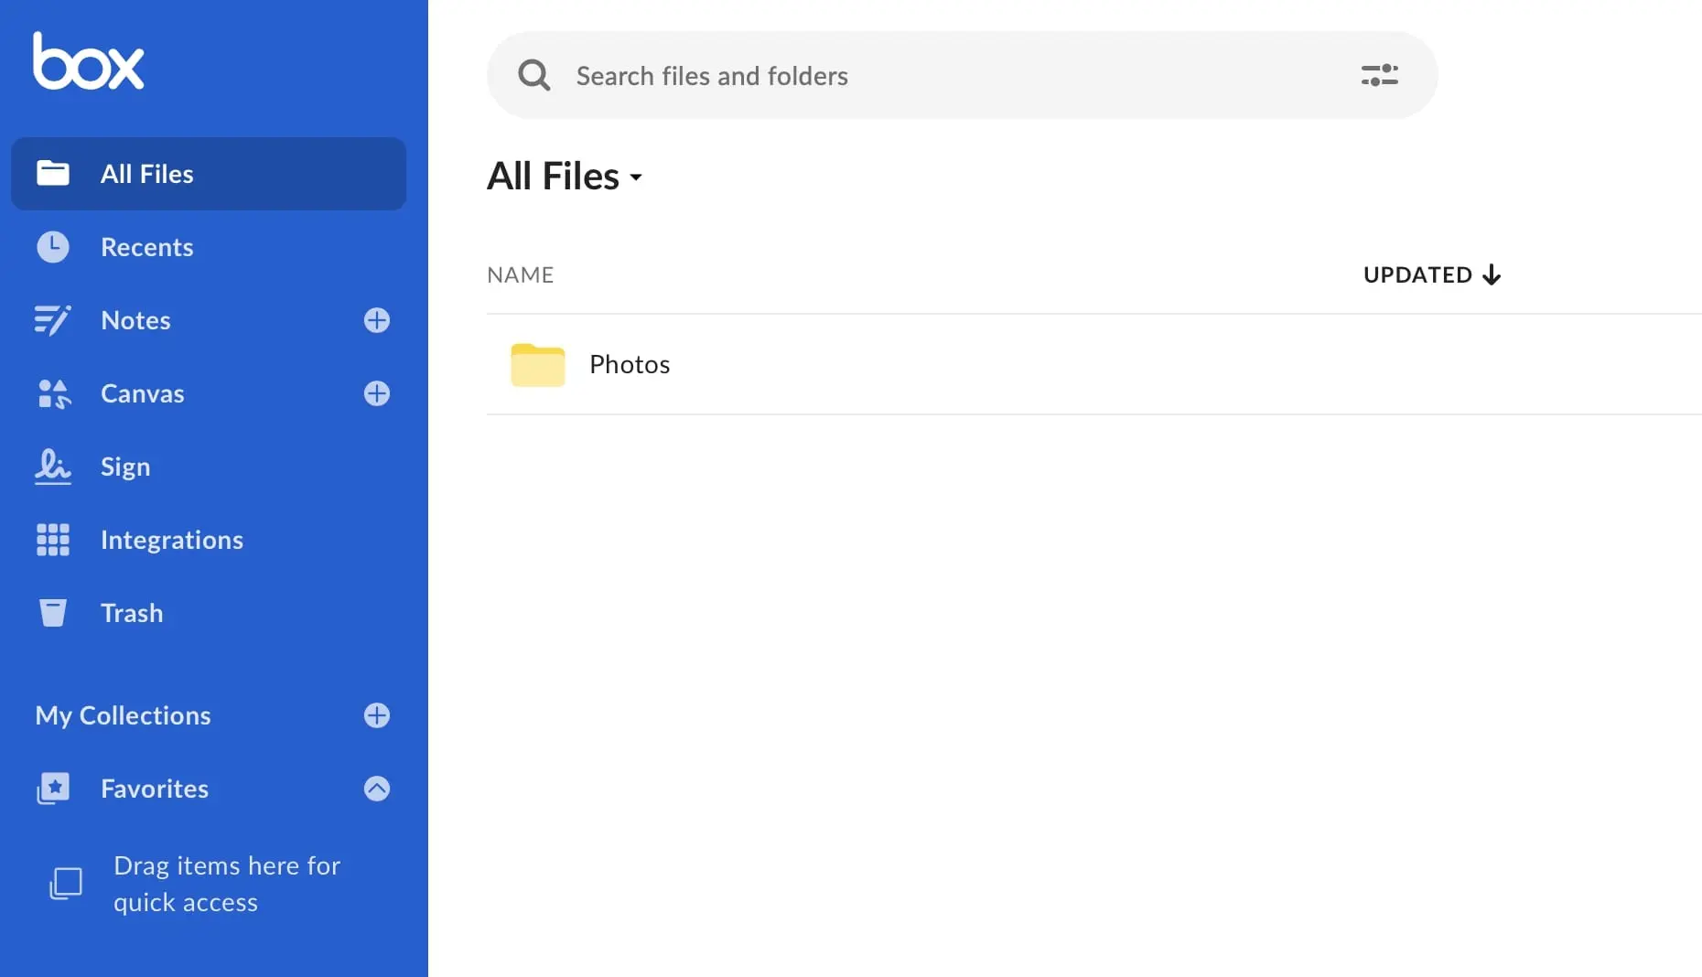Viewport: 1702px width, 977px height.
Task: Open Sign via its signature icon
Action: click(x=52, y=467)
